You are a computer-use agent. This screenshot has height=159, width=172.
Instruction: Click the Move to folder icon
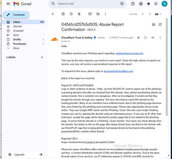(98, 14)
